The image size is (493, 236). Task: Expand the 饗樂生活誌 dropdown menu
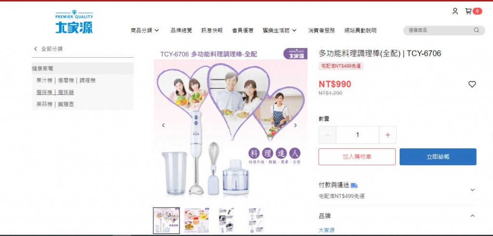[280, 30]
